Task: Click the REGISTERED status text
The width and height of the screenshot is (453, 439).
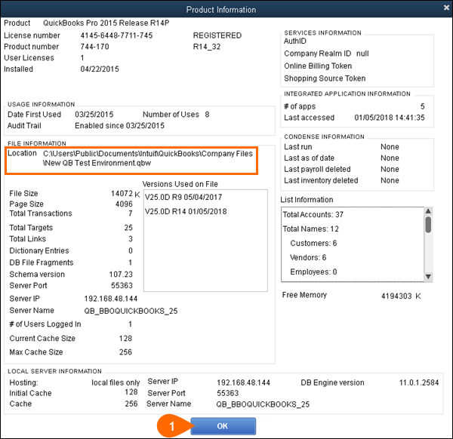Action: [x=217, y=35]
